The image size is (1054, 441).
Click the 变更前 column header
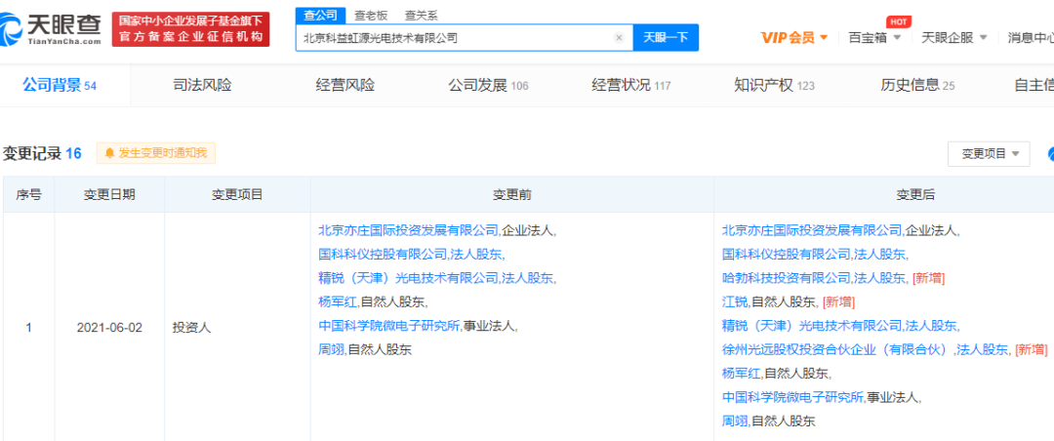click(512, 195)
